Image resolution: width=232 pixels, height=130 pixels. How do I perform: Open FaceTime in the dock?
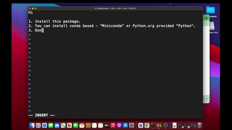(x=76, y=125)
